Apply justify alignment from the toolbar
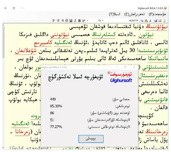Image resolution: width=171 pixels, height=152 pixels. point(67,20)
